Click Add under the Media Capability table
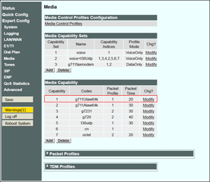210x182 pixels. (x=50, y=141)
